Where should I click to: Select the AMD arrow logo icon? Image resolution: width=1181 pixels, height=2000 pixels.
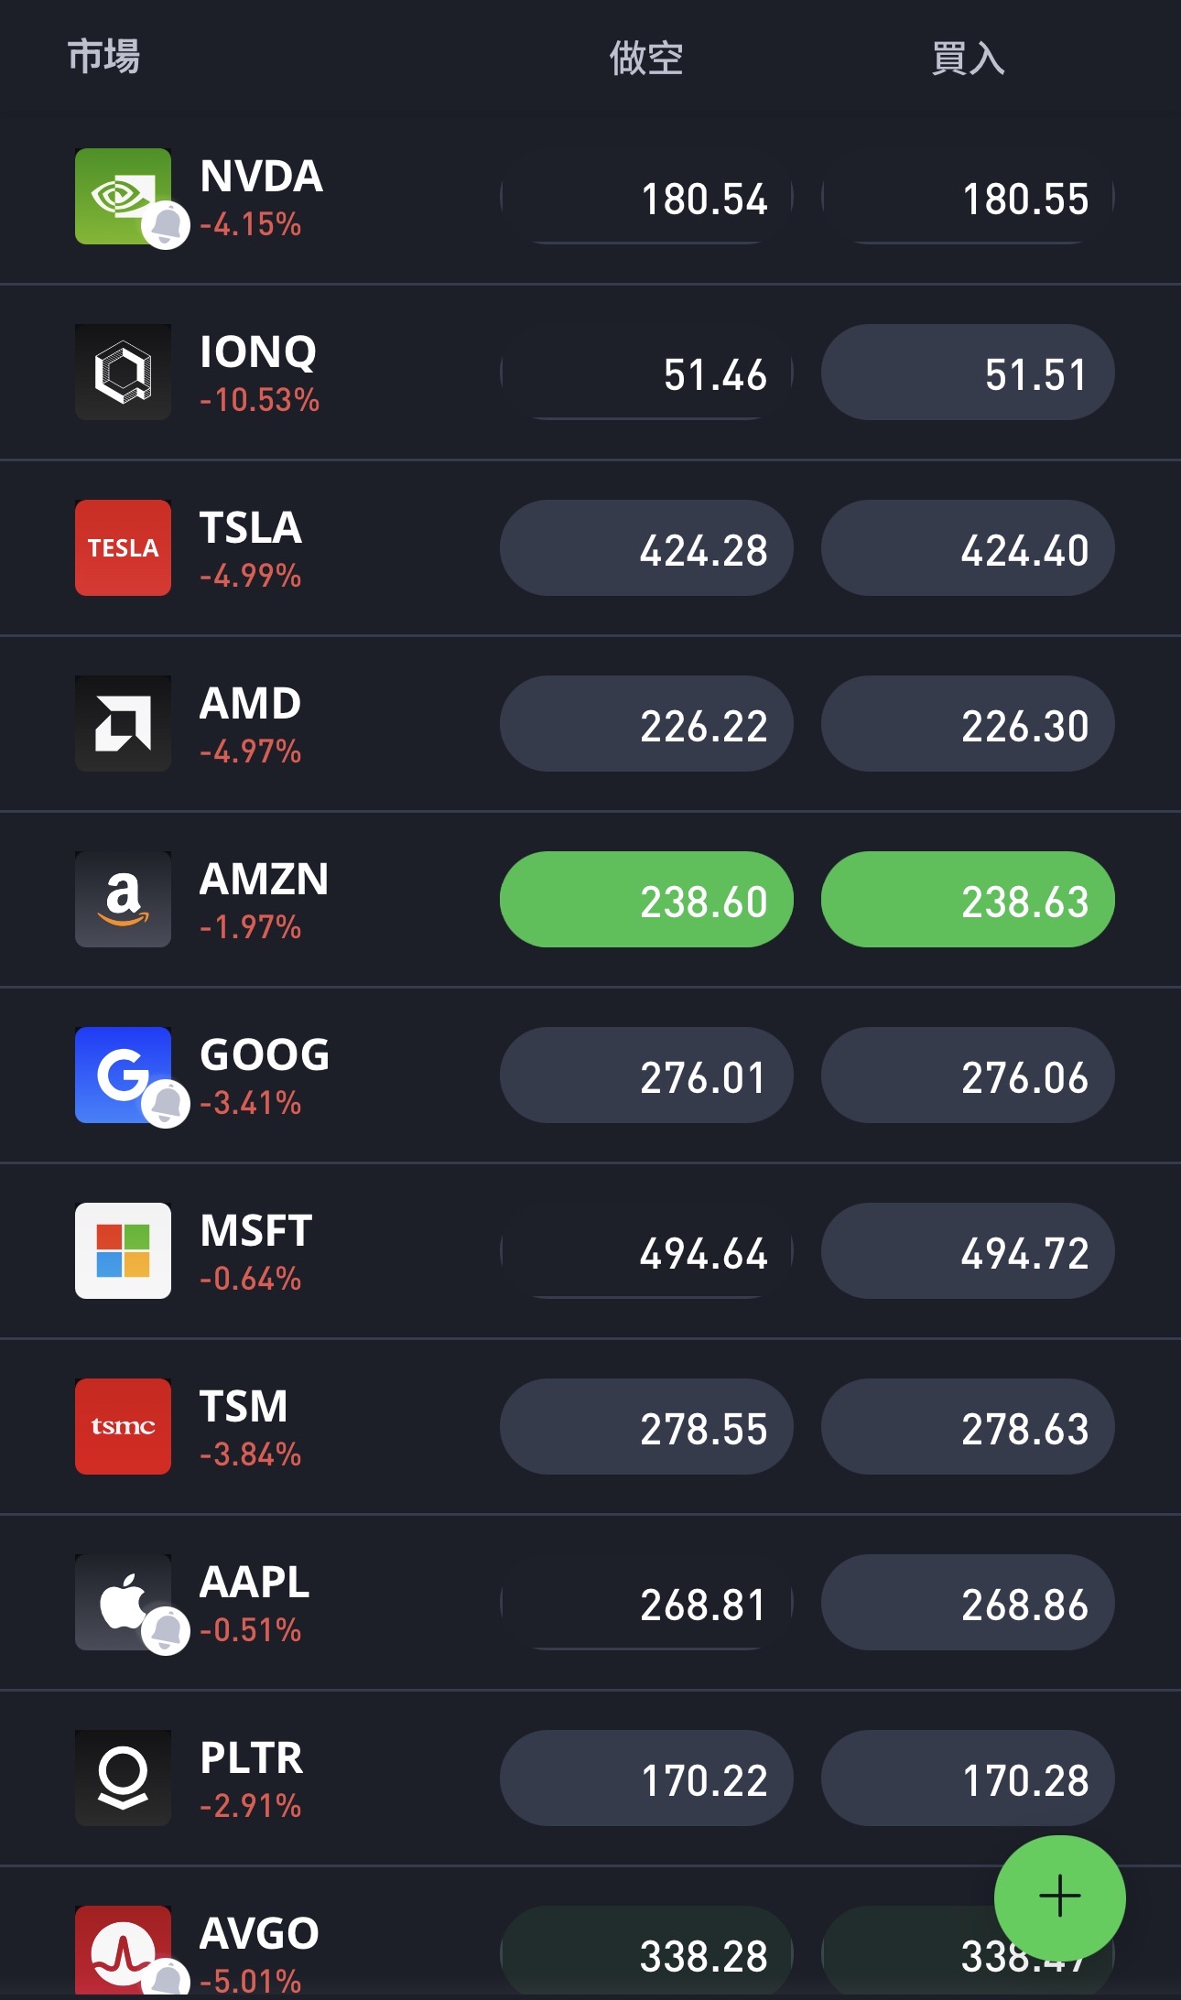(x=123, y=723)
